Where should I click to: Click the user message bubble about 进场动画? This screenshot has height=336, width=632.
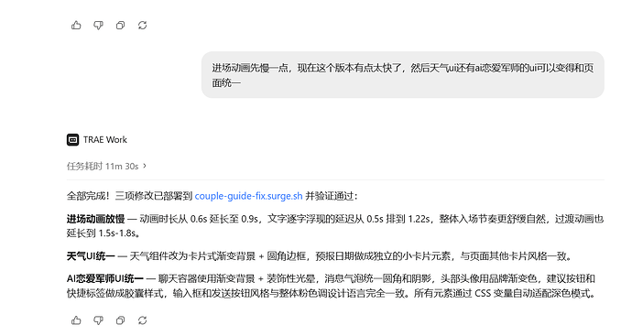(x=403, y=75)
